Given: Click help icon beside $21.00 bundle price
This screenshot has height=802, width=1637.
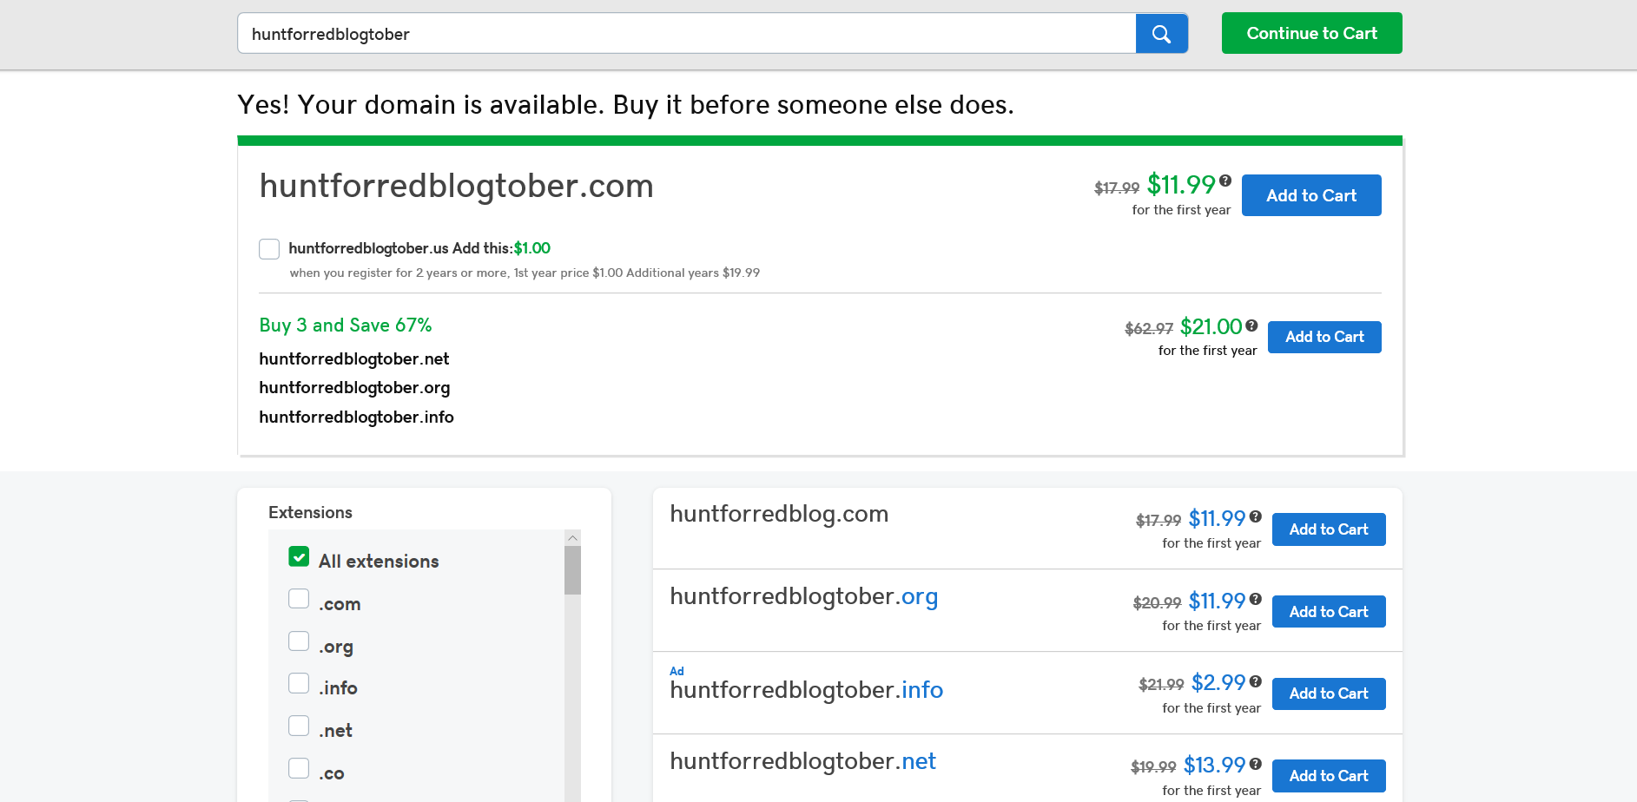Looking at the screenshot, I should 1251,325.
